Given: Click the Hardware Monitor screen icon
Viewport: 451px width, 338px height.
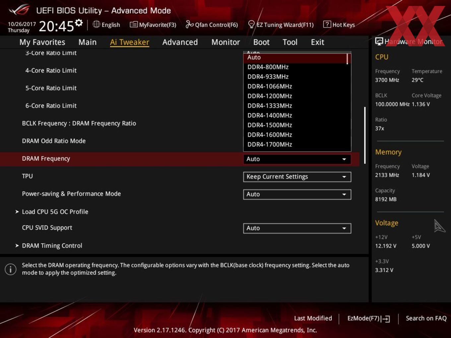Looking at the screenshot, I should pyautogui.click(x=379, y=41).
